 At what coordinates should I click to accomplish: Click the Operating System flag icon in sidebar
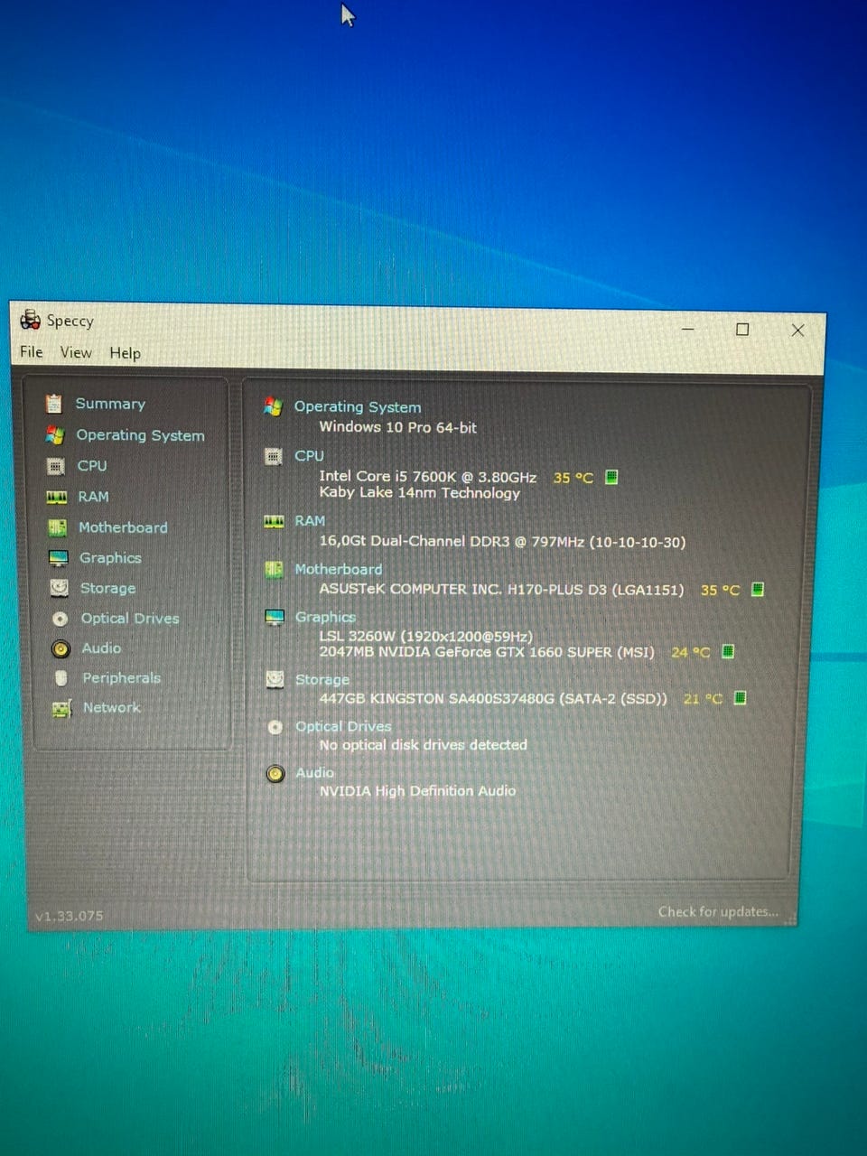(55, 434)
